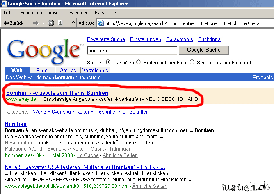This screenshot has width=274, height=194.
Task: Open the Ansicht menu
Action: coord(55,13)
